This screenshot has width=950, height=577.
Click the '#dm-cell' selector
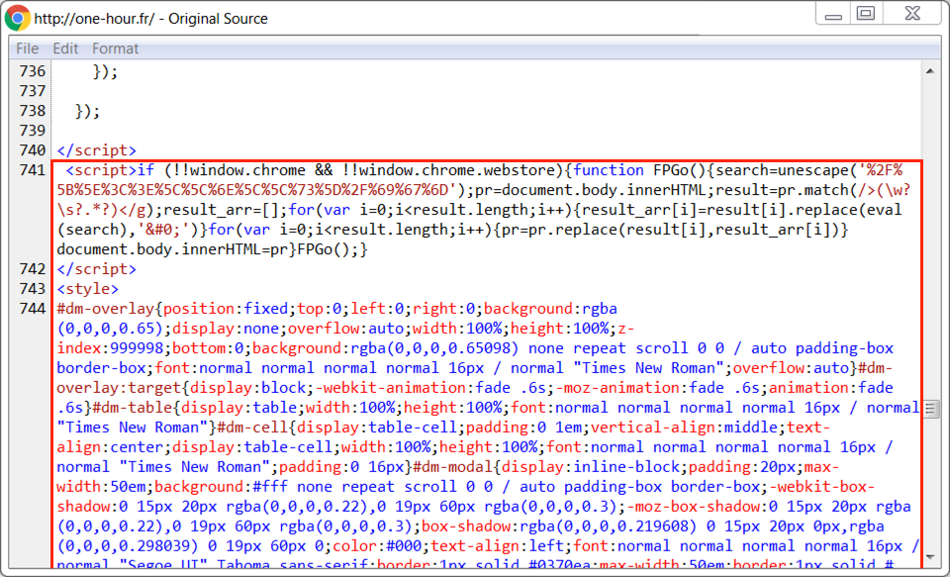point(252,428)
